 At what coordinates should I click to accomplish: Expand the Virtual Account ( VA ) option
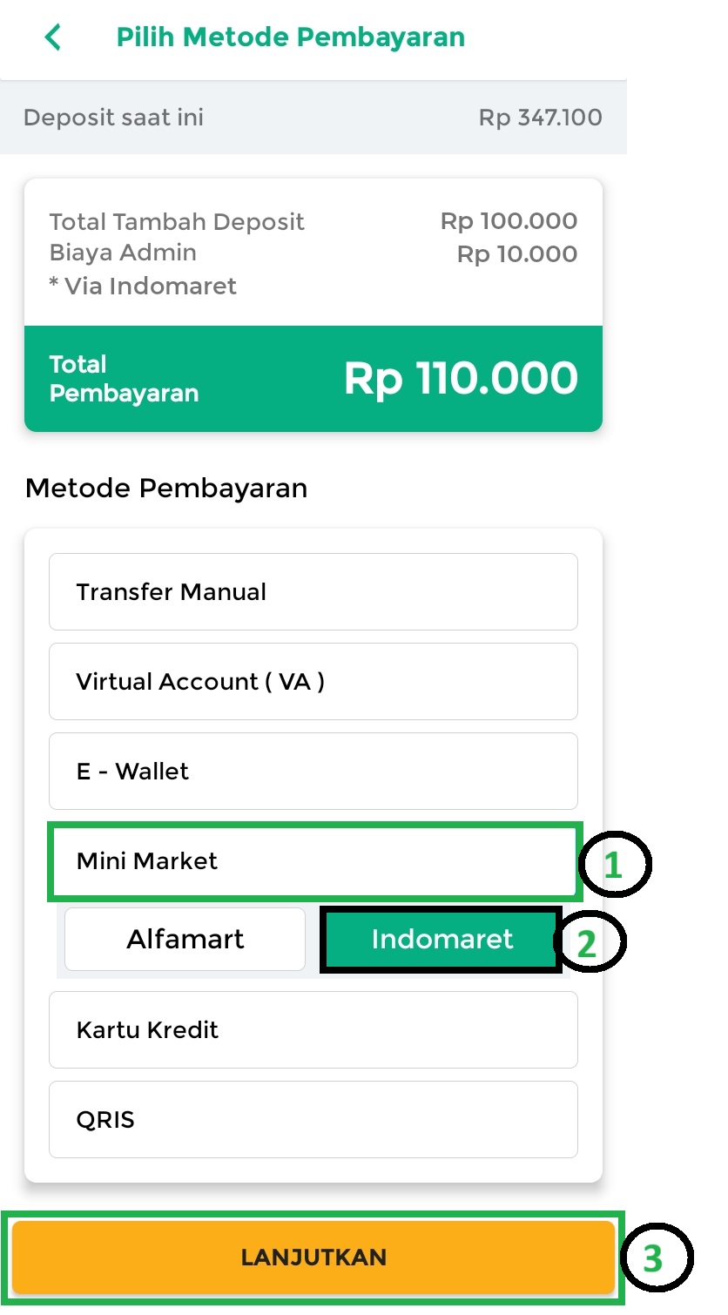click(313, 682)
